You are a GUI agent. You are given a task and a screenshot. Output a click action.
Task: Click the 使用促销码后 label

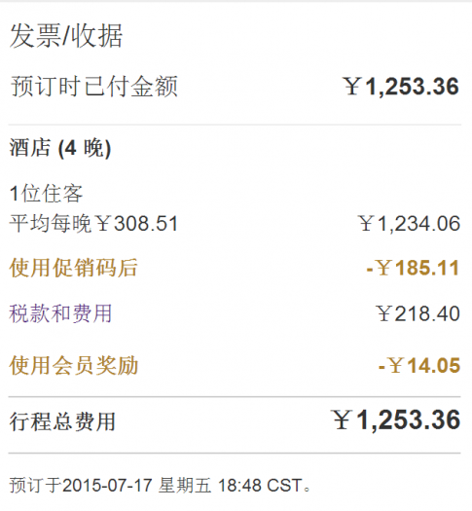click(73, 268)
